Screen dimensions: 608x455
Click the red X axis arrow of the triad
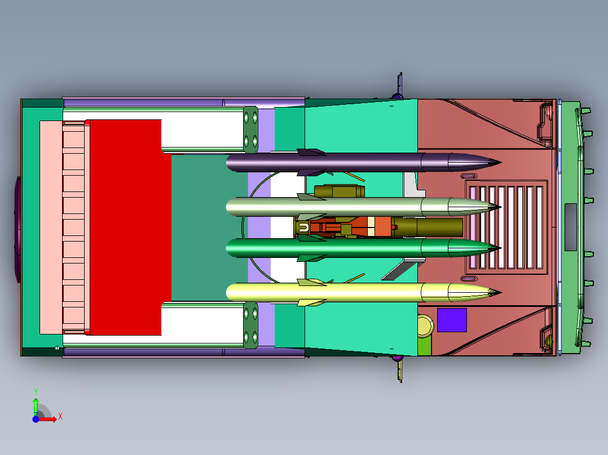[49, 420]
